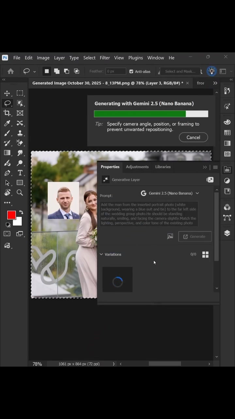This screenshot has height=419, width=235.
Task: Select the Move tool
Action: [x=7, y=93]
